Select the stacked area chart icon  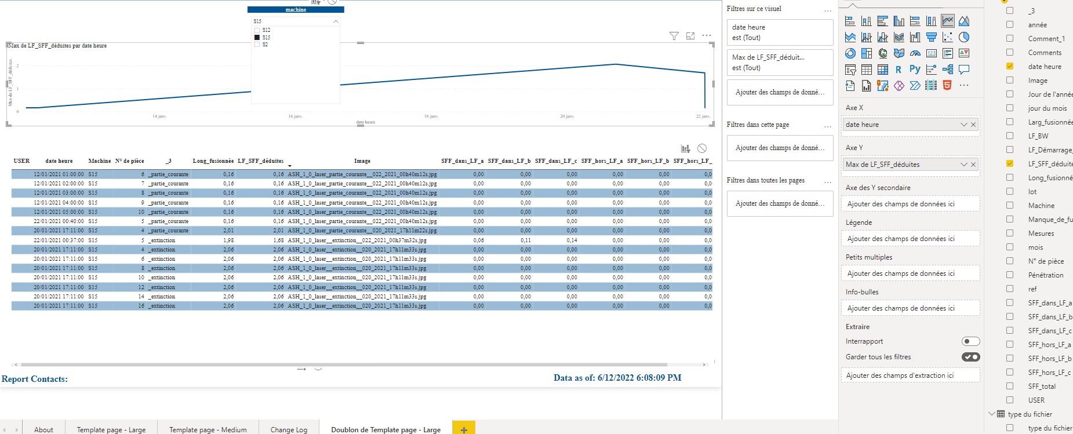click(850, 37)
